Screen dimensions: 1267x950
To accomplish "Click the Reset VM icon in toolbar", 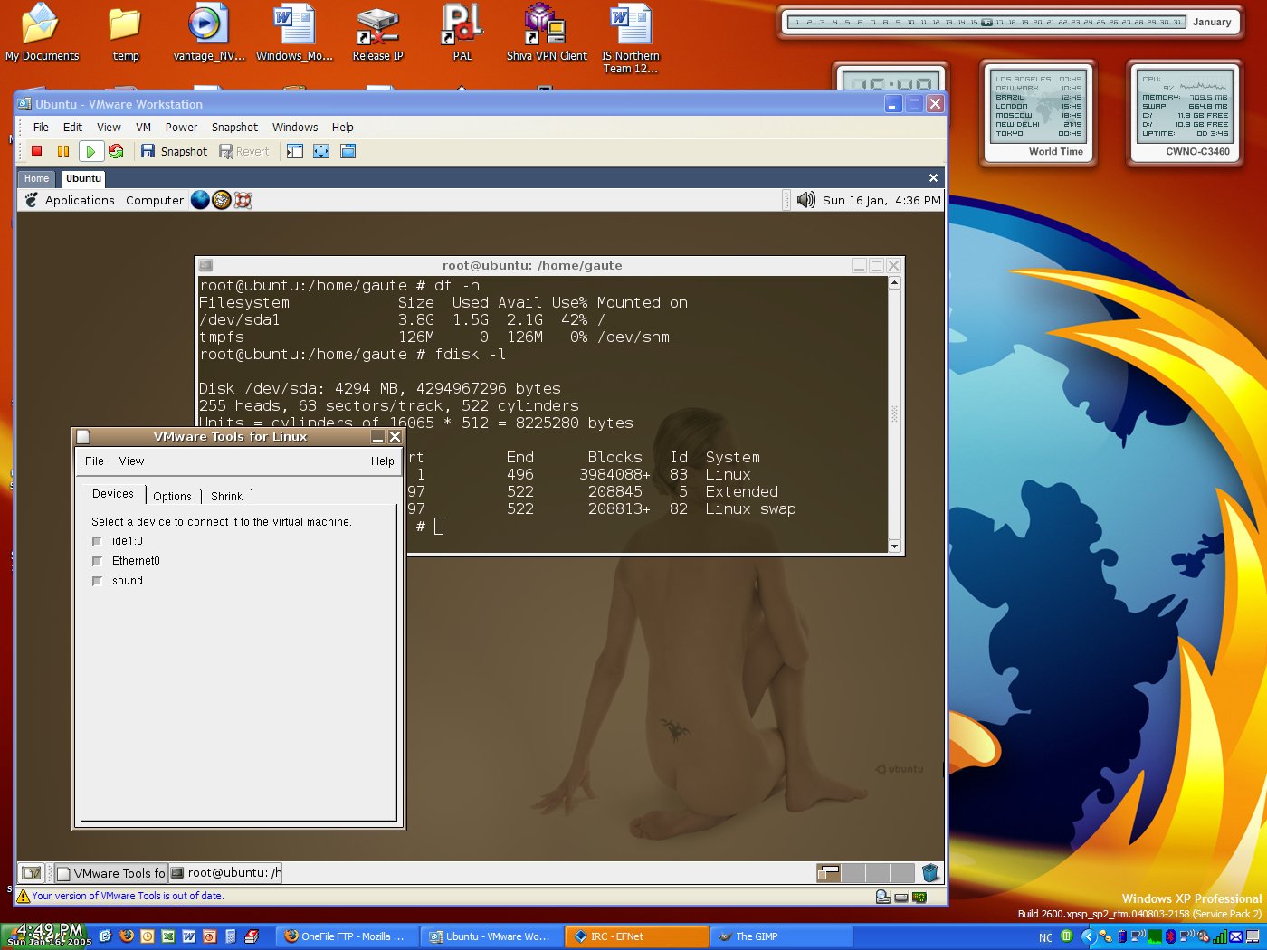I will pyautogui.click(x=116, y=151).
